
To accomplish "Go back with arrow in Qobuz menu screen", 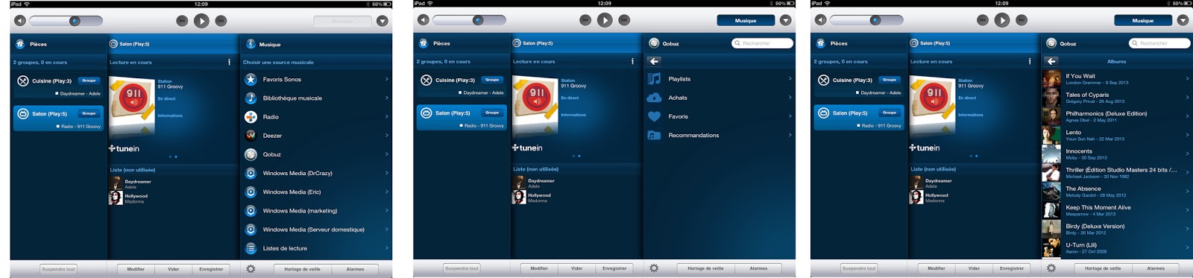I will (654, 61).
